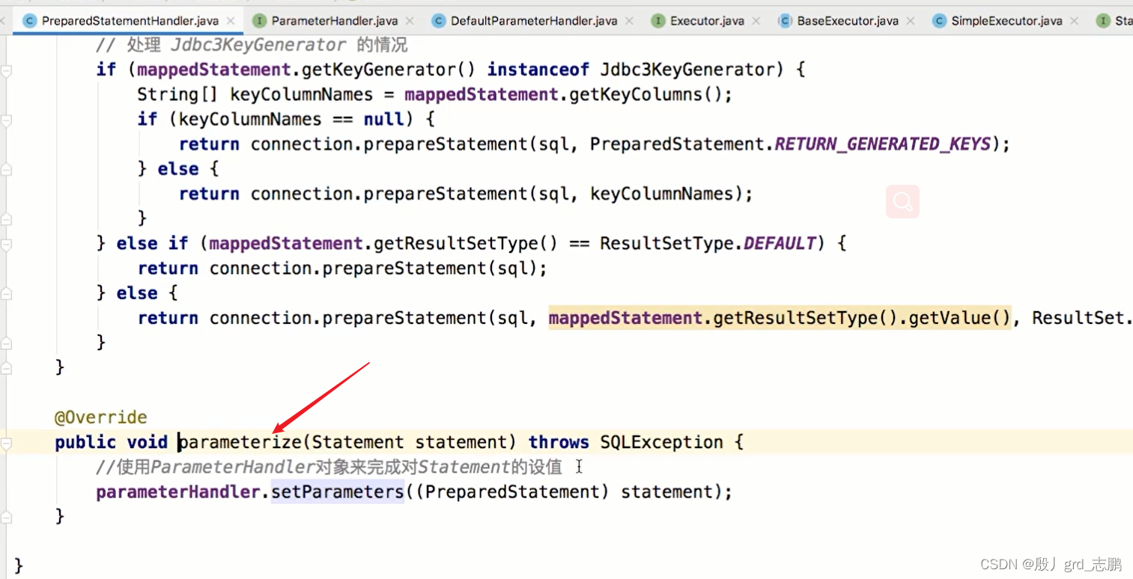
Task: Click the @Override annotation
Action: click(101, 417)
